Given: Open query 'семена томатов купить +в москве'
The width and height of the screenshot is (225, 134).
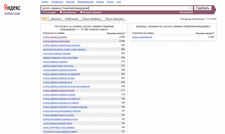Looking at the screenshot, I should [60, 57].
